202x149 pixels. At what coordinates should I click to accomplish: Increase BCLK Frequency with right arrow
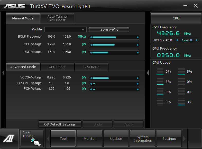(138, 37)
